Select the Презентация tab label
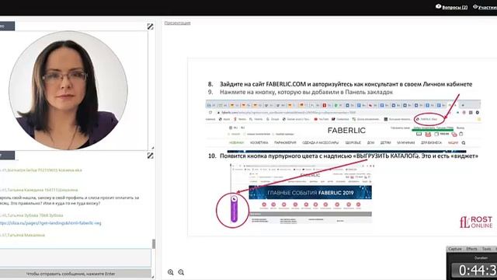 [x=178, y=23]
